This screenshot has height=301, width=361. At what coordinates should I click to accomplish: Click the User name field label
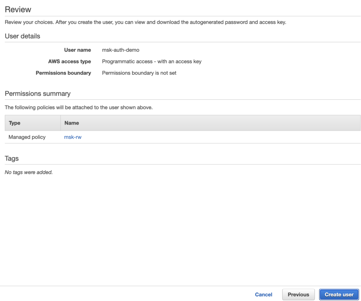(x=77, y=50)
